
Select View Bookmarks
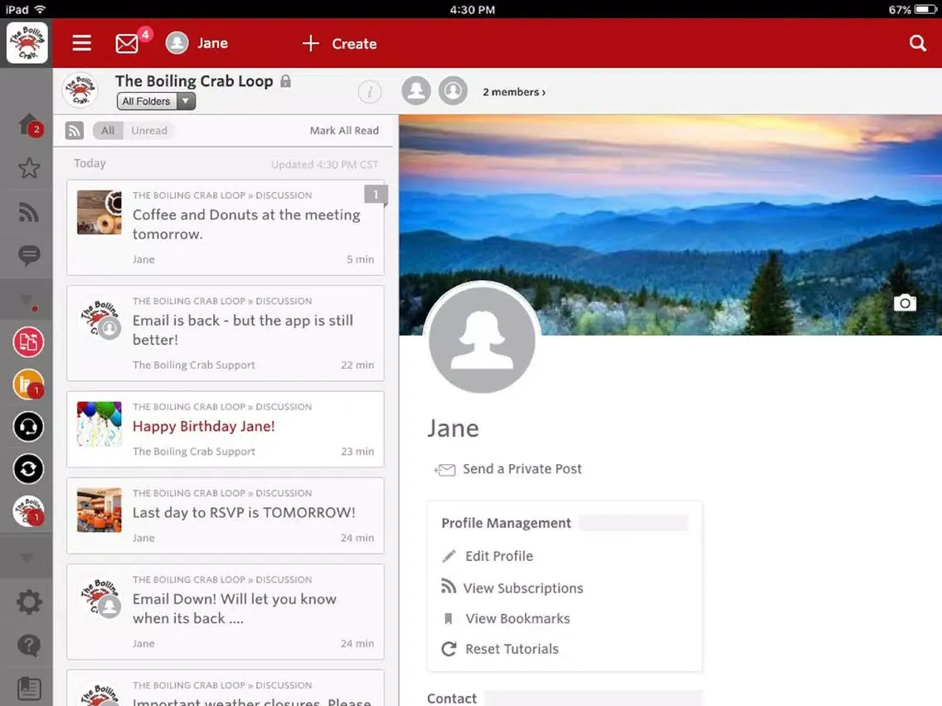507,618
